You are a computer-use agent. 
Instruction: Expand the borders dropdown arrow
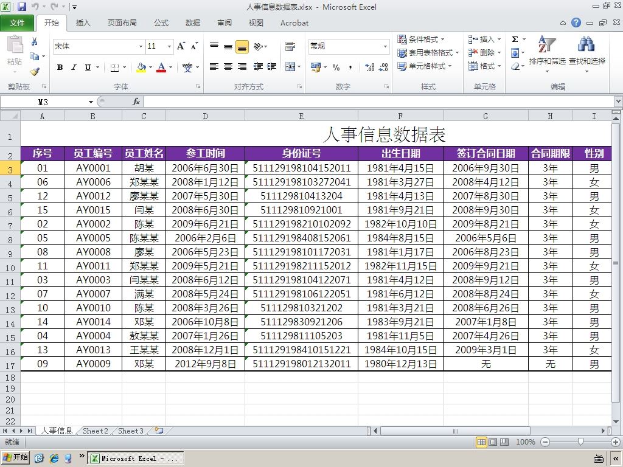(x=124, y=67)
